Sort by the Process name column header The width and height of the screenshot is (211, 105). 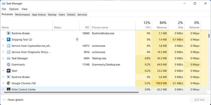pos(113,25)
